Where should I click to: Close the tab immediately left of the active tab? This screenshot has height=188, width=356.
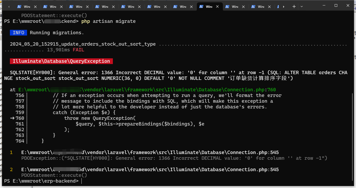click(x=191, y=6)
